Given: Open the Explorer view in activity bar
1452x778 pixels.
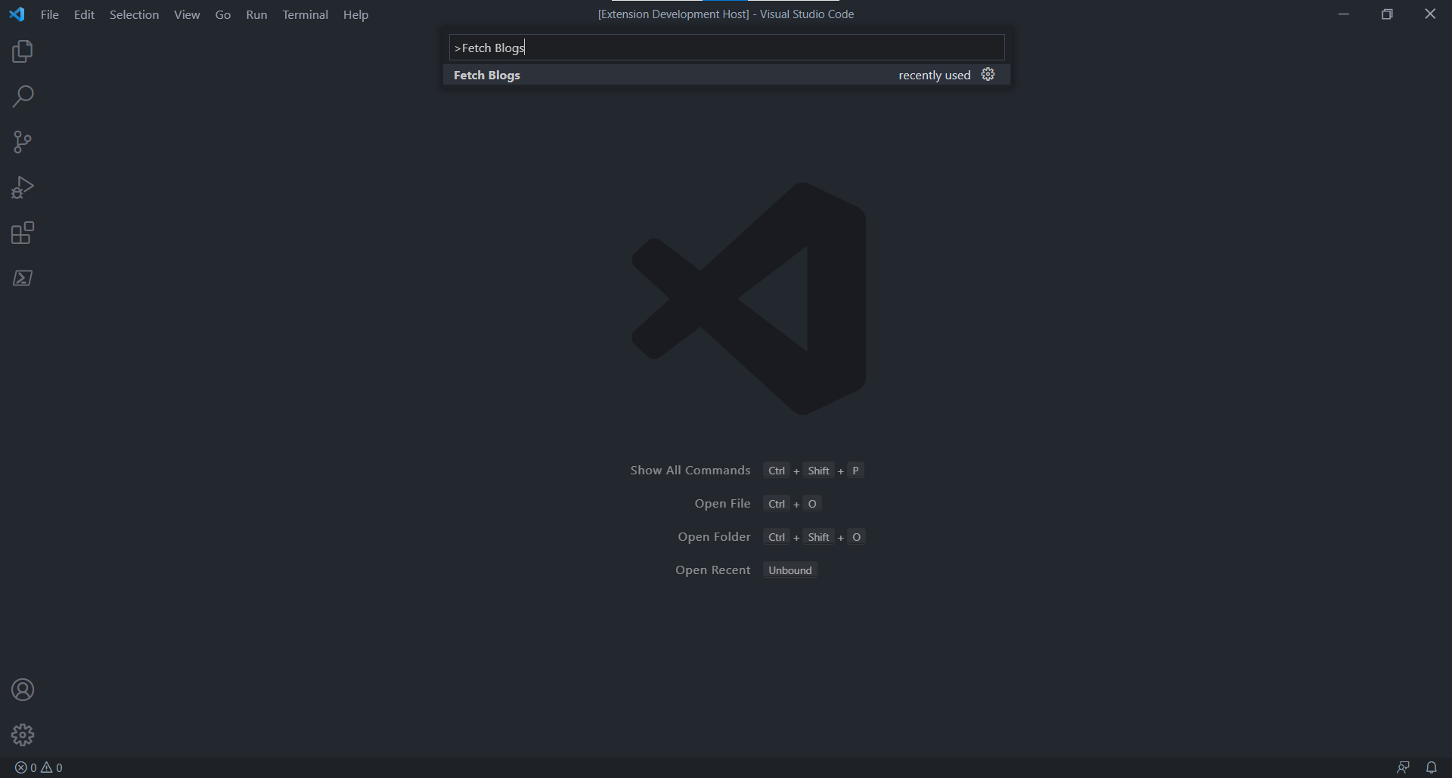Looking at the screenshot, I should click(23, 51).
